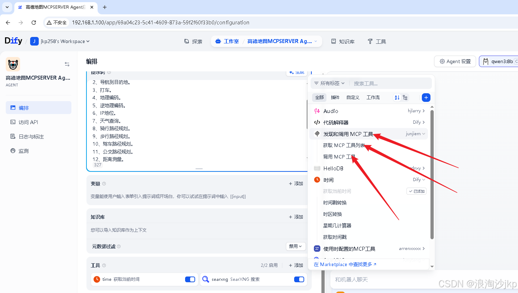The width and height of the screenshot is (518, 293).
Task: Go to 日志与标注 in sidebar
Action: (x=38, y=137)
